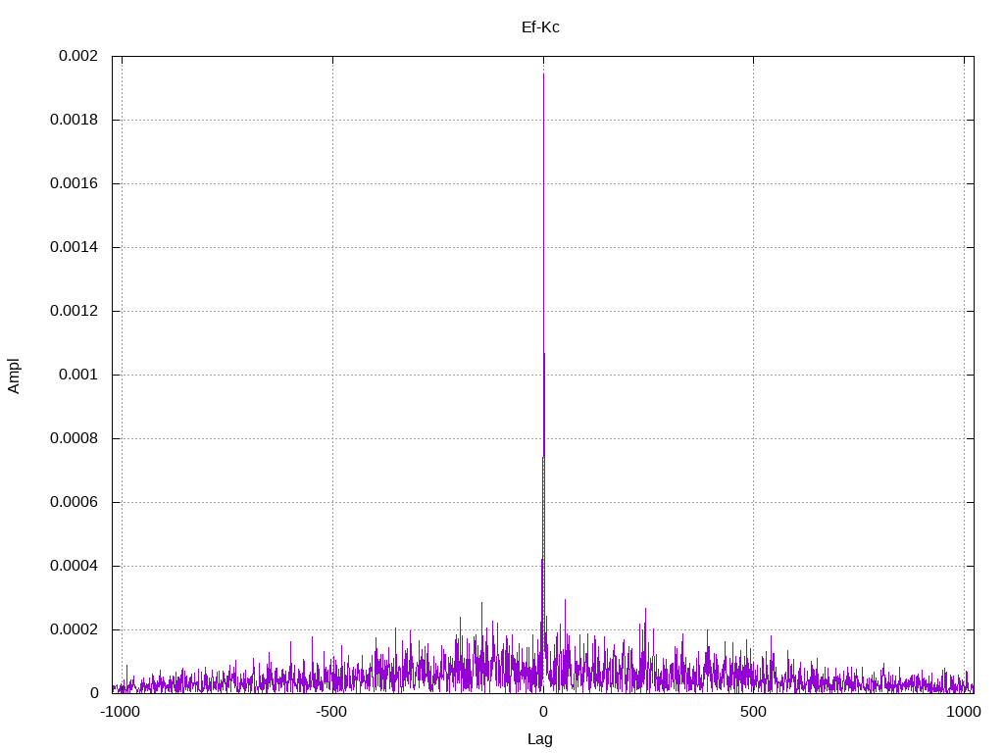Click y-axis tick label 0.0018

pyautogui.click(x=75, y=120)
